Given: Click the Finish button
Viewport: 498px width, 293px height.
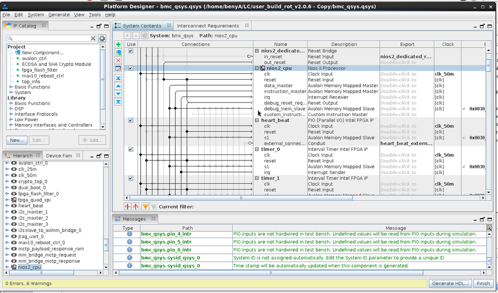Looking at the screenshot, I should [483, 284].
